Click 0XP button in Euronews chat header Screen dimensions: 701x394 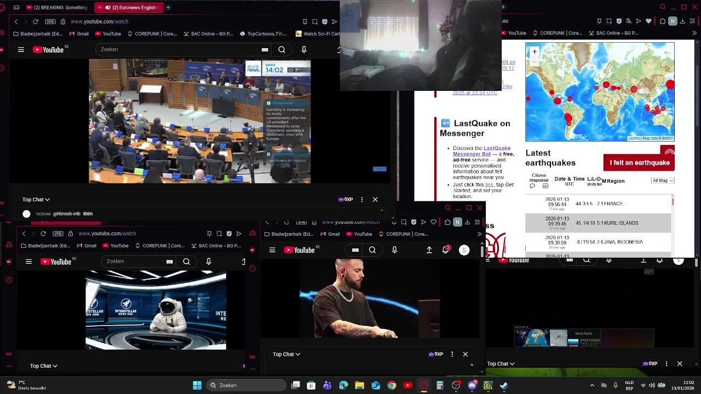pos(346,200)
